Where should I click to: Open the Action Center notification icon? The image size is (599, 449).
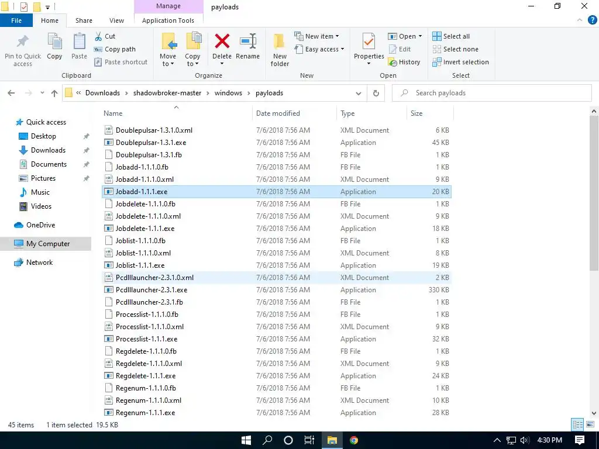(x=580, y=440)
